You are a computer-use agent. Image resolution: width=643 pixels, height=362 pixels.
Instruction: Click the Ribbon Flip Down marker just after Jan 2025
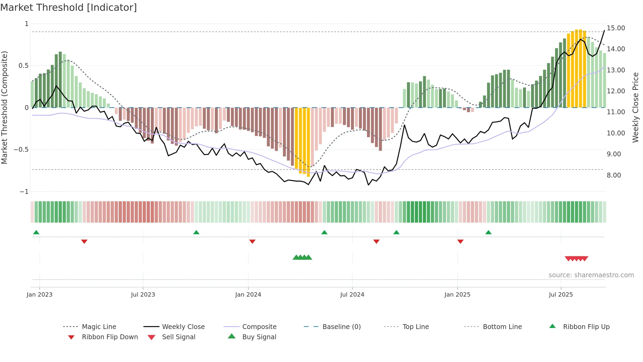pyautogui.click(x=460, y=242)
